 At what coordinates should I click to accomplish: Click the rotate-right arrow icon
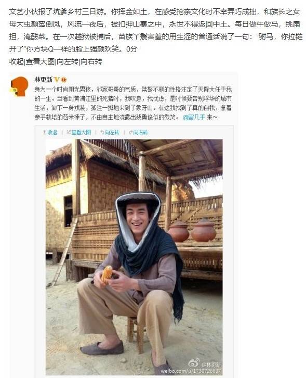pos(130,132)
